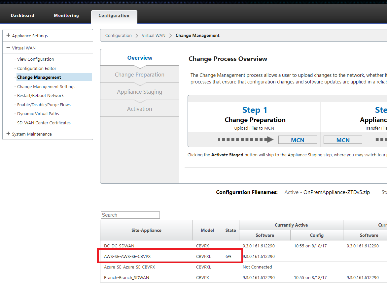
Task: Select the Azure-SE-Azure-SE-CBVPX appliance name
Action: click(x=129, y=267)
